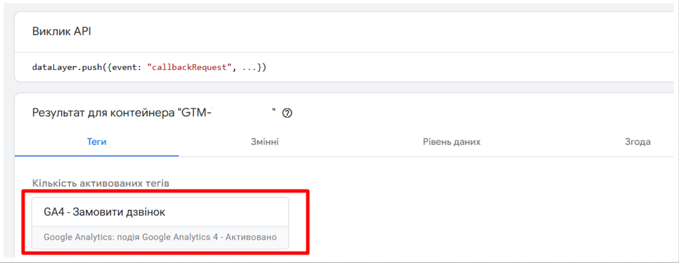This screenshot has width=679, height=263.
Task: Select the Рівень даних tab
Action: (451, 142)
